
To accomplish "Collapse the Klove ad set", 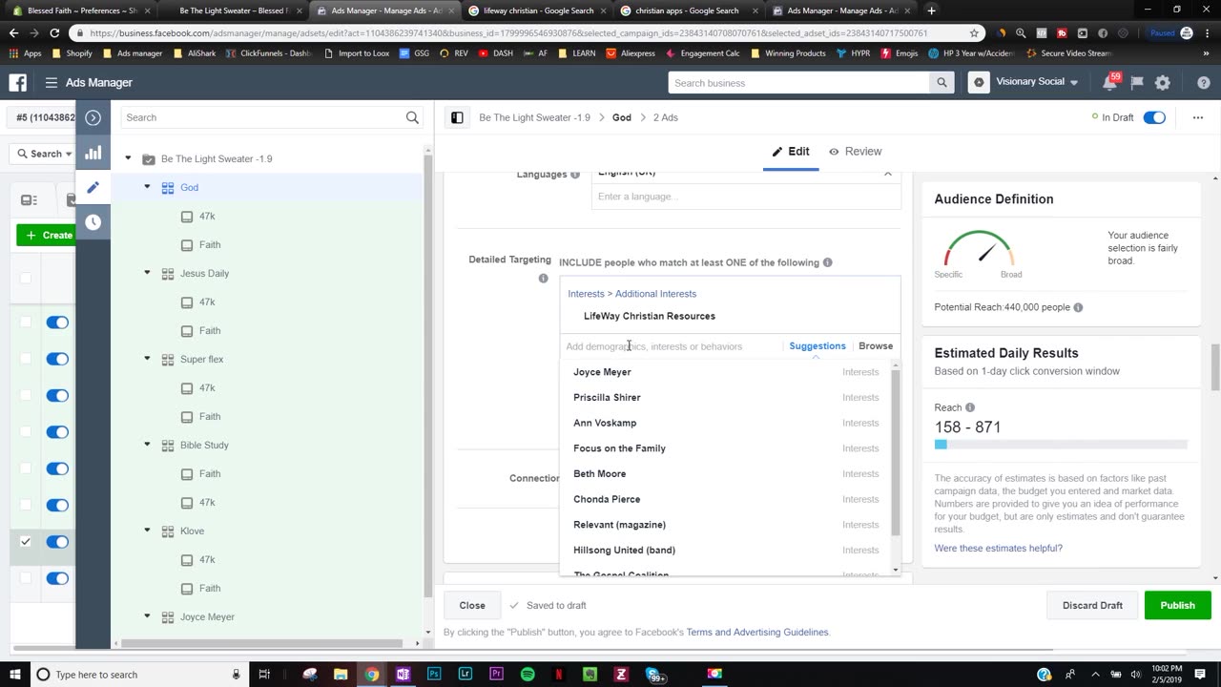I will coord(147,531).
